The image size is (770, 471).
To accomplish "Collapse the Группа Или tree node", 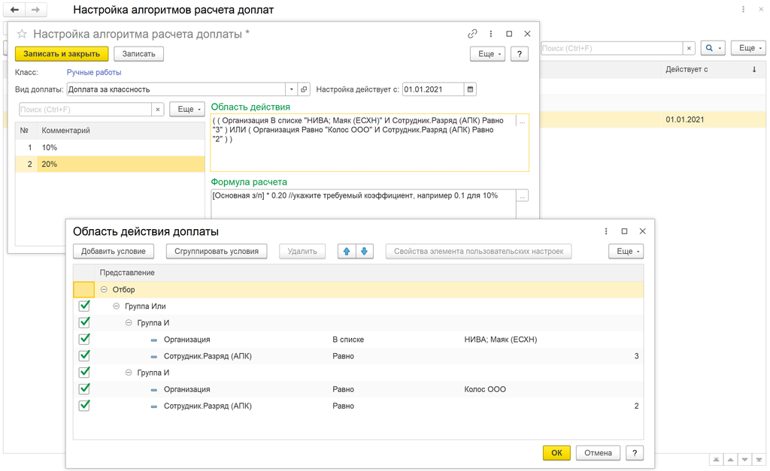I will pyautogui.click(x=117, y=306).
